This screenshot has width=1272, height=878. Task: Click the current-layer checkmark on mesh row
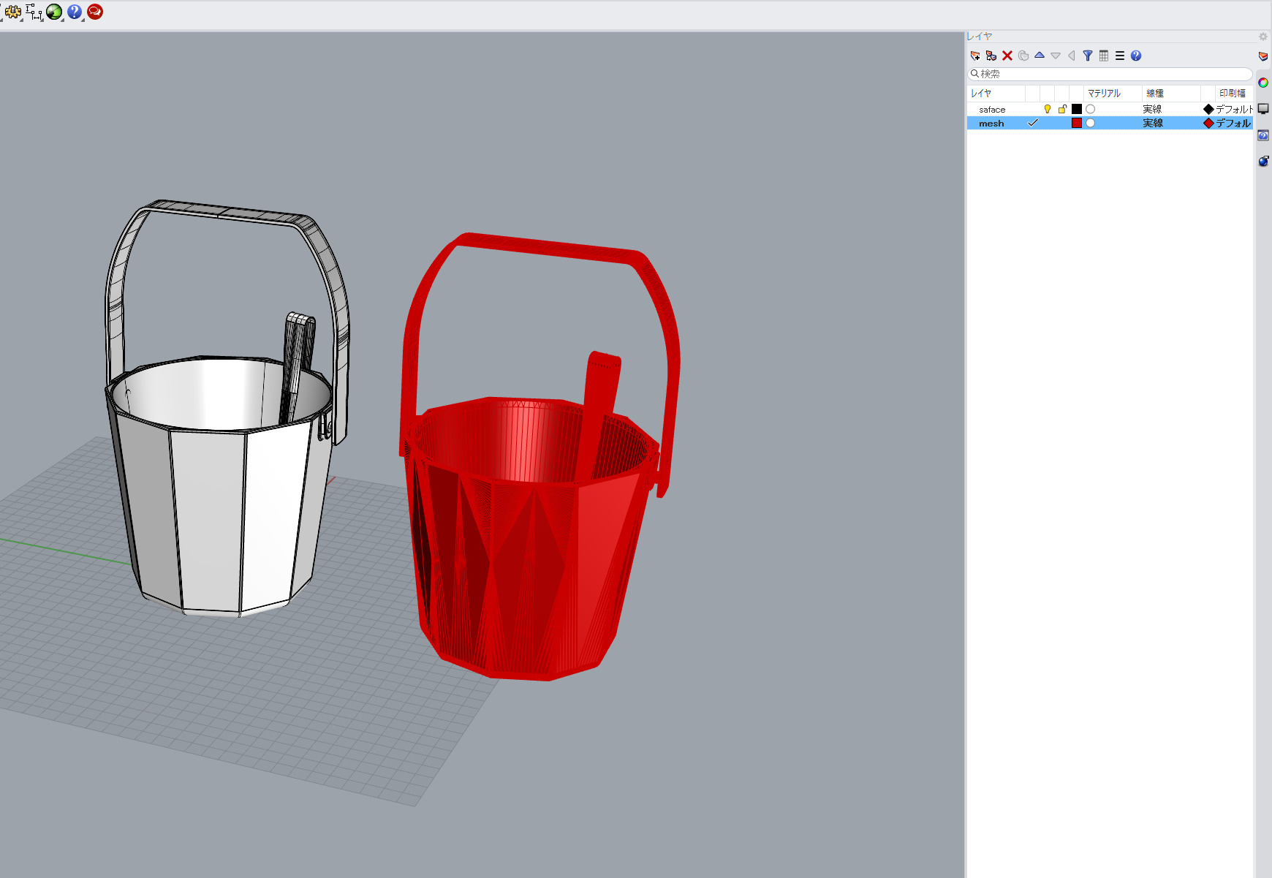click(1033, 123)
